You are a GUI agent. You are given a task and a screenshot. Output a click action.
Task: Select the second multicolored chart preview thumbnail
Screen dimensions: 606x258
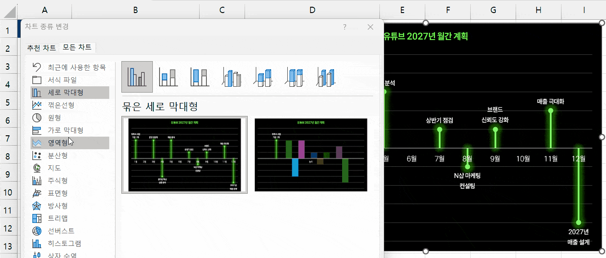coord(311,155)
